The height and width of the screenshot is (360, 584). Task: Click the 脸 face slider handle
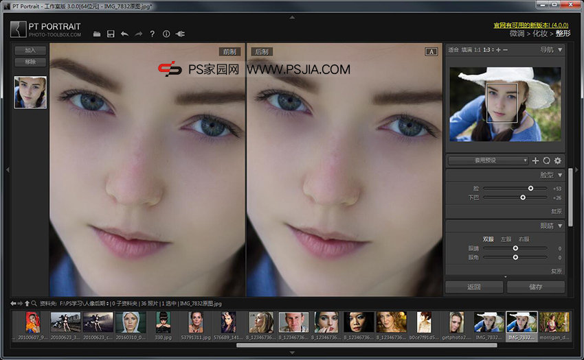(530, 188)
